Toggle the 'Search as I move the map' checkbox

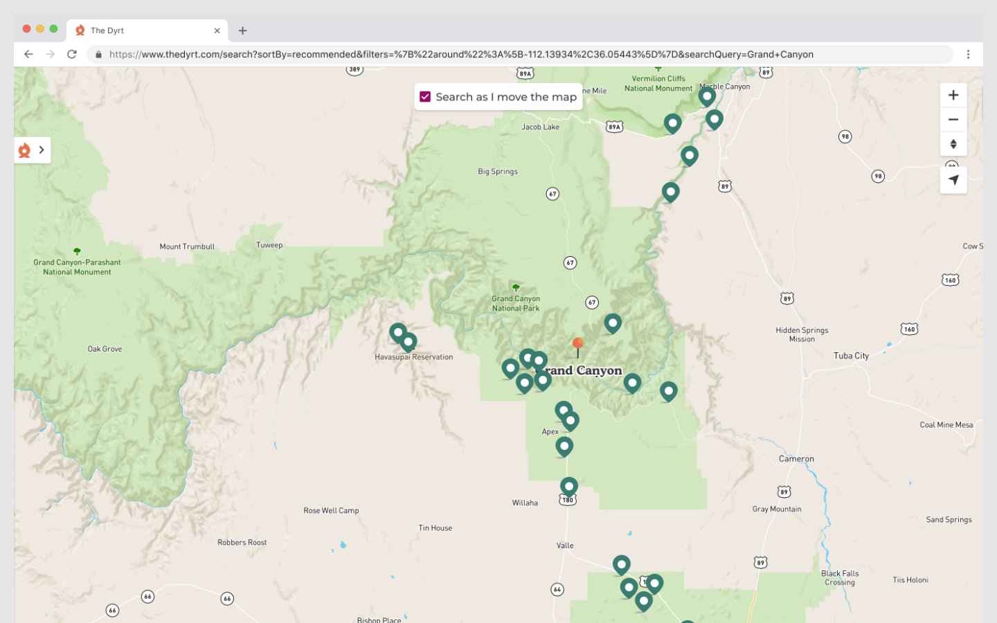coord(425,97)
